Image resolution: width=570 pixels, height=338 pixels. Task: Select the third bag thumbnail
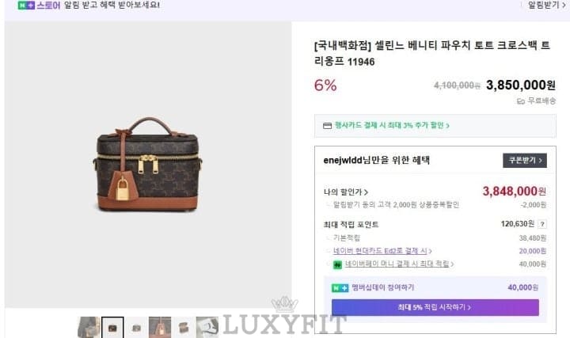click(136, 327)
